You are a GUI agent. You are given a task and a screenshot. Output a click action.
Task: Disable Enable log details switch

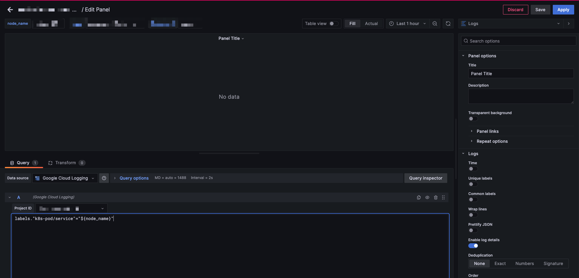473,246
